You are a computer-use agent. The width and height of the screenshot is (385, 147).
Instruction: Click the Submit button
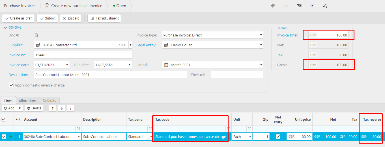click(x=47, y=18)
